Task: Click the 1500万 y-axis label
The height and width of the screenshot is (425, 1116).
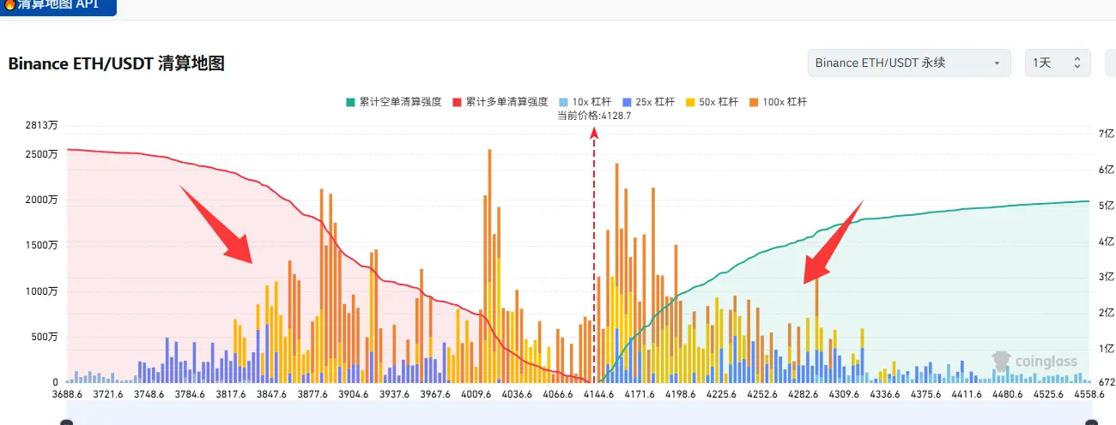Action: [x=42, y=245]
